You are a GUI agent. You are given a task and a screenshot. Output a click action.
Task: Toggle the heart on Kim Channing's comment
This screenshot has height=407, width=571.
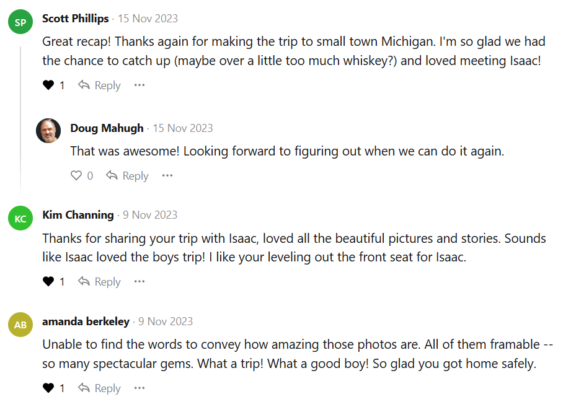pyautogui.click(x=48, y=282)
